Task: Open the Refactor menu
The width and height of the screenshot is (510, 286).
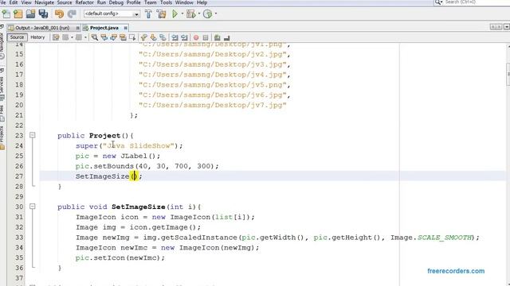Action: tap(84, 2)
